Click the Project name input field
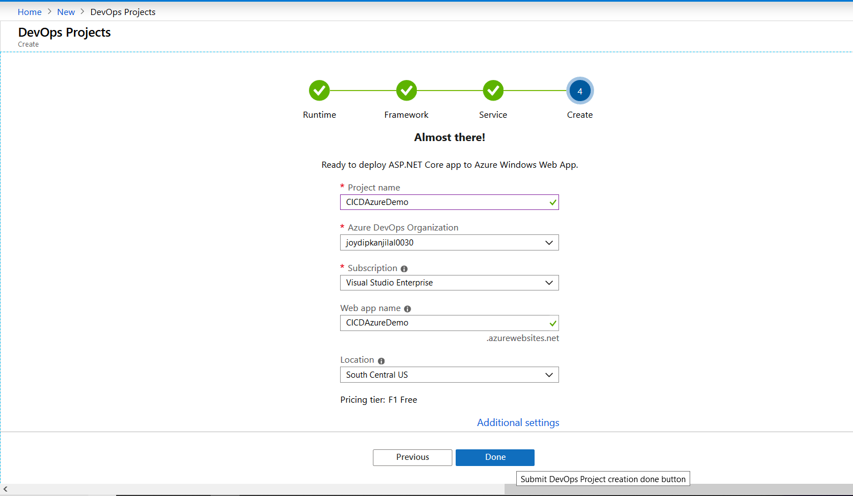The image size is (853, 496). point(450,202)
